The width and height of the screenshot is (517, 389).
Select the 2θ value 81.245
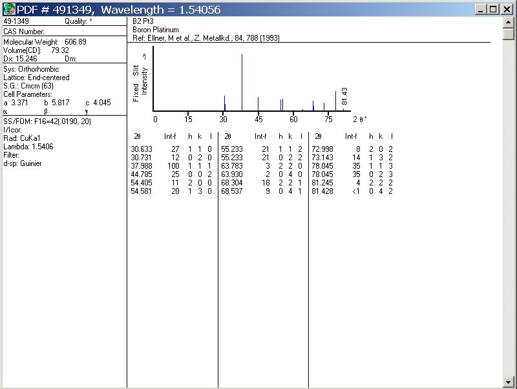[x=322, y=183]
